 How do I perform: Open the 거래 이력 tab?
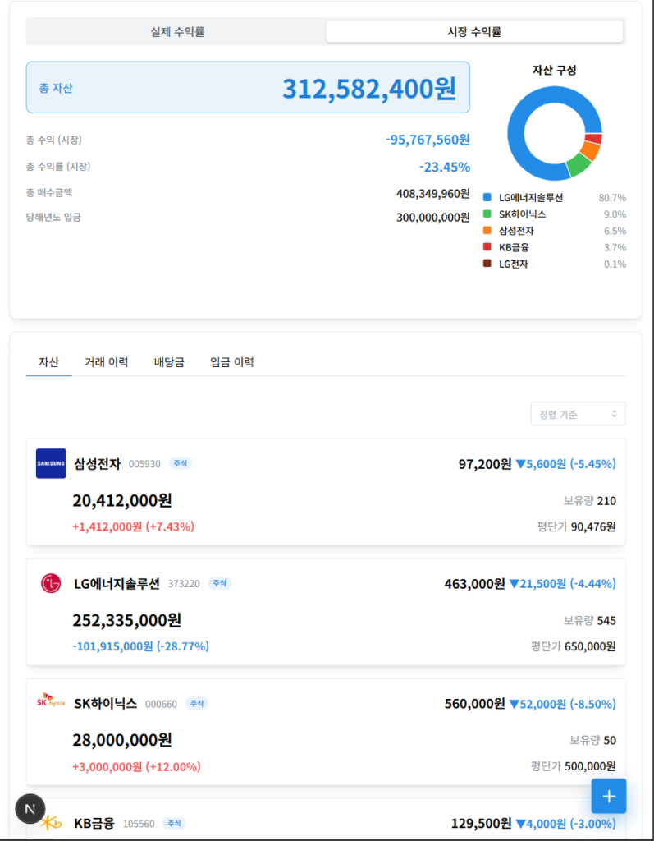coord(107,362)
